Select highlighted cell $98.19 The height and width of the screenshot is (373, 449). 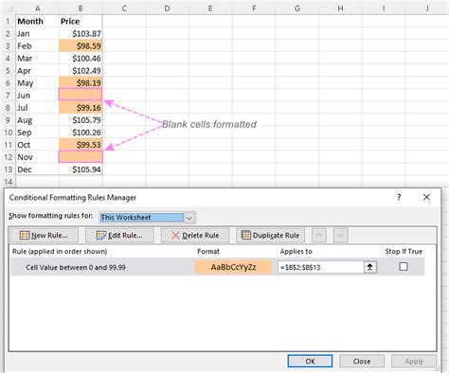81,83
